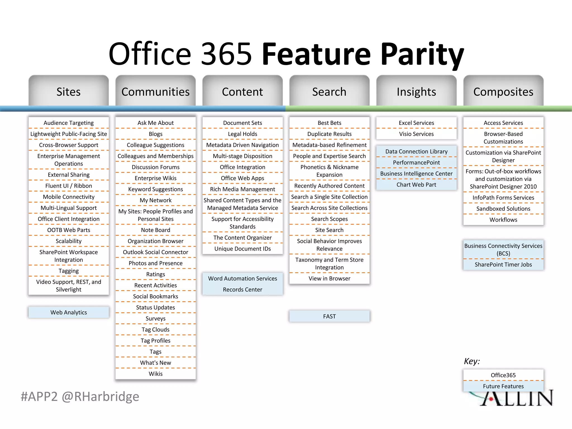Viewport: 572px width, 429px height.
Task: Select 'Social Bookmarks' entry
Action: [156, 296]
